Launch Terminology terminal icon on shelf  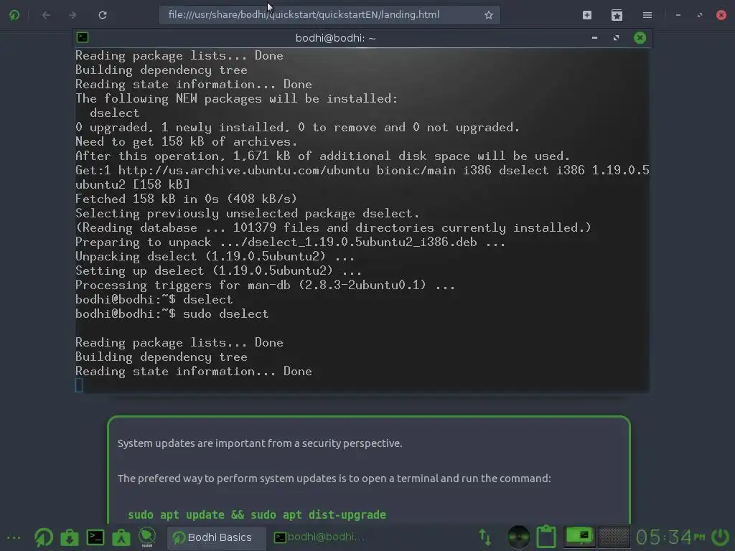pos(95,537)
